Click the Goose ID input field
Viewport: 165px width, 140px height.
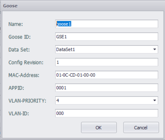[x=107, y=37]
